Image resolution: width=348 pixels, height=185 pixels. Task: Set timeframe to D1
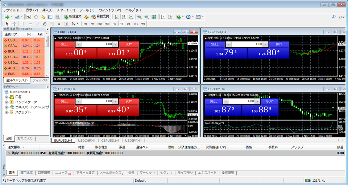pyautogui.click(x=128, y=24)
